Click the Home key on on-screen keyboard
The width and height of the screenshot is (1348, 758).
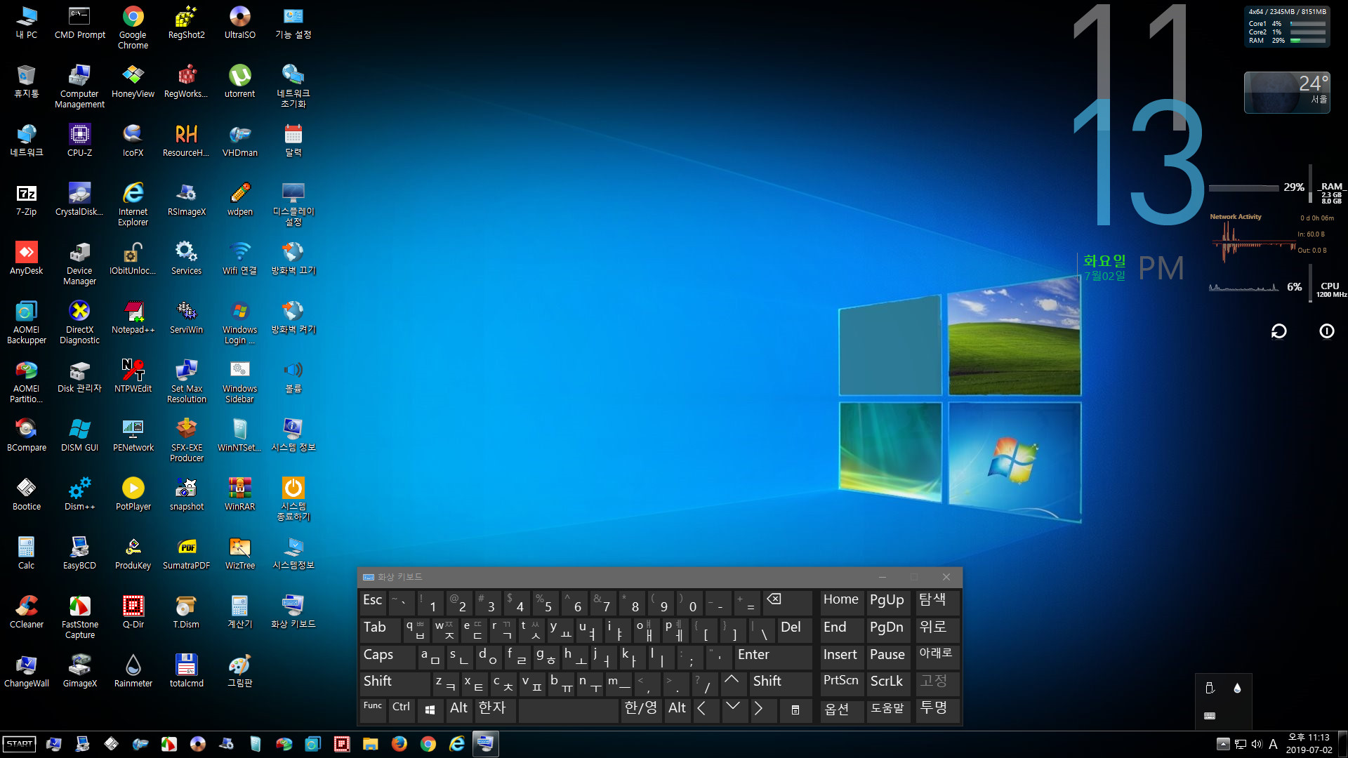click(841, 601)
